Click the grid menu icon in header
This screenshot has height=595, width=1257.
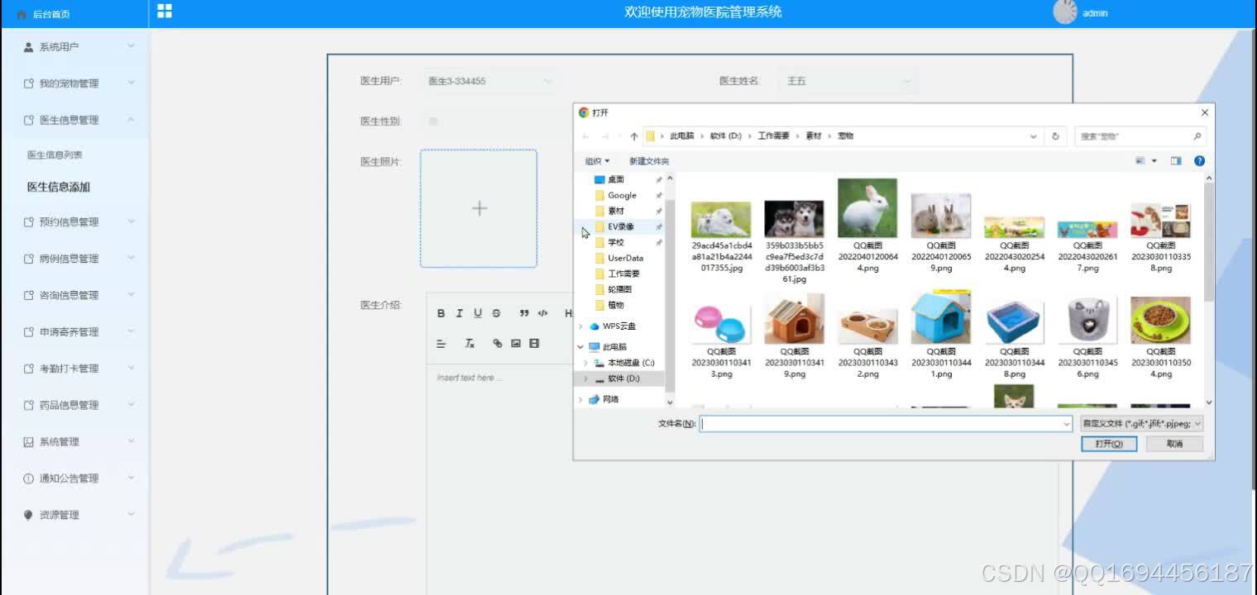tap(165, 11)
